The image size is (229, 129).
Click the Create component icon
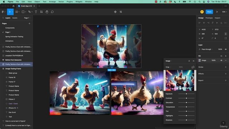pos(115,12)
